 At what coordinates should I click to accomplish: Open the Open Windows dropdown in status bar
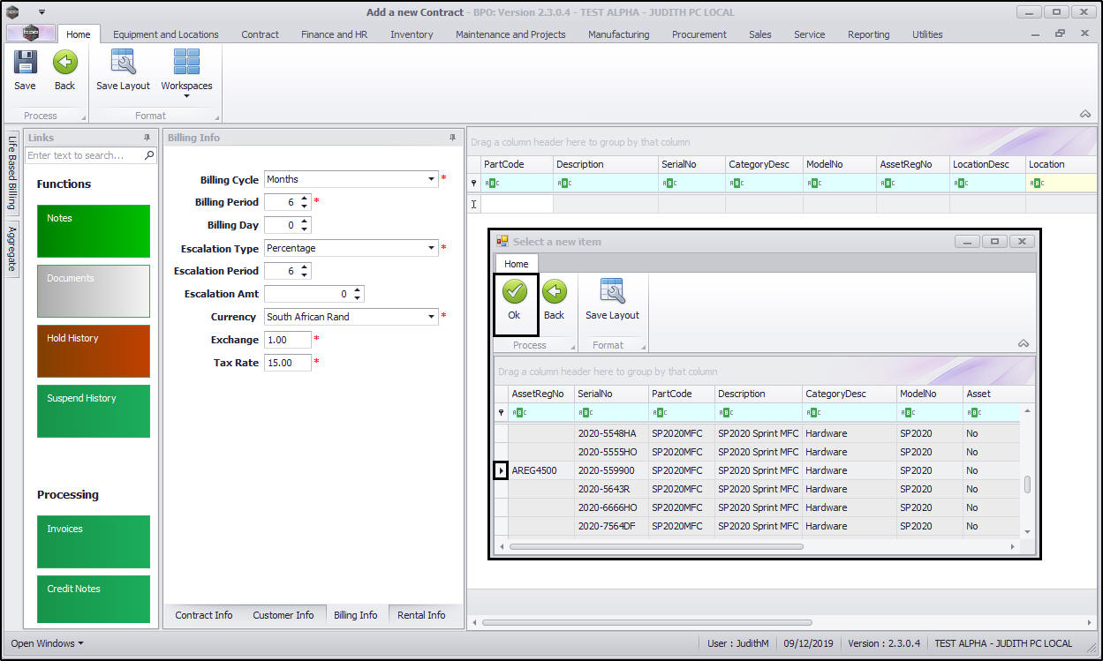coord(48,643)
